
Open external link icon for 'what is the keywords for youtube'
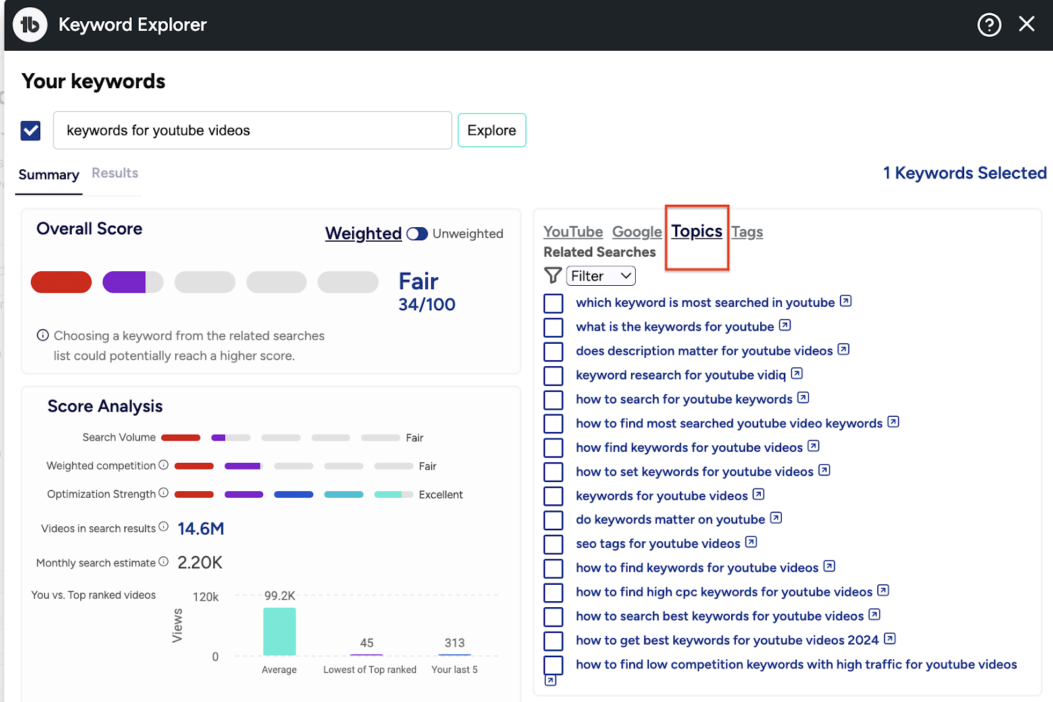(784, 325)
